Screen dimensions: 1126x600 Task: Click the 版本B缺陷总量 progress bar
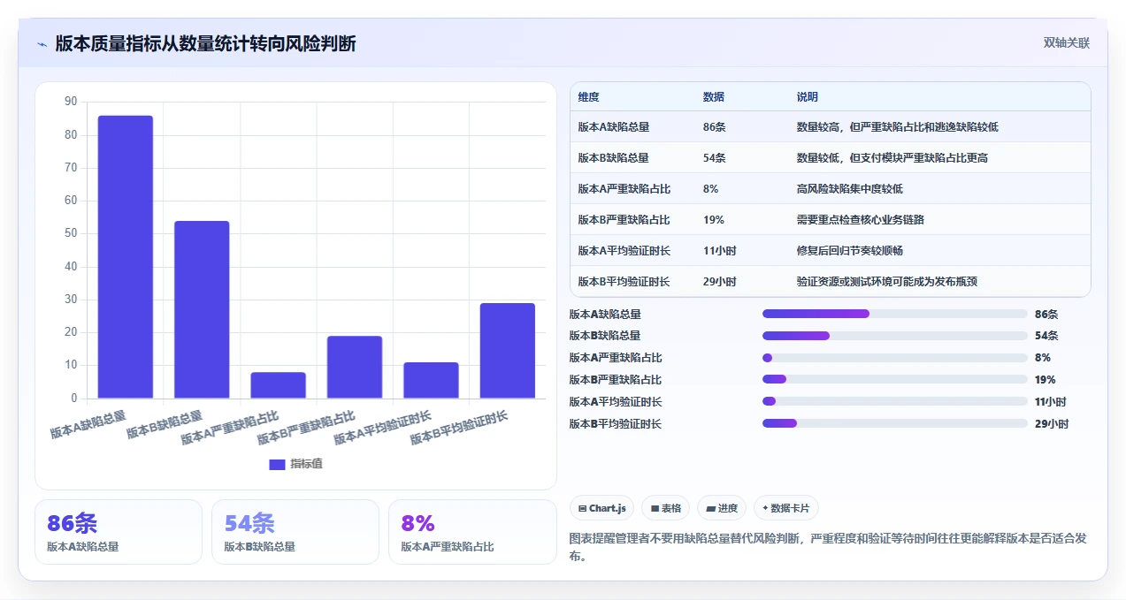(x=895, y=336)
